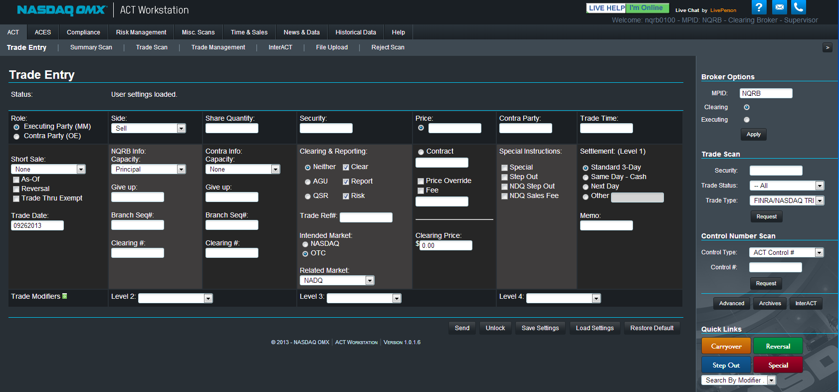Switch to Summary Scan tab

coord(91,47)
